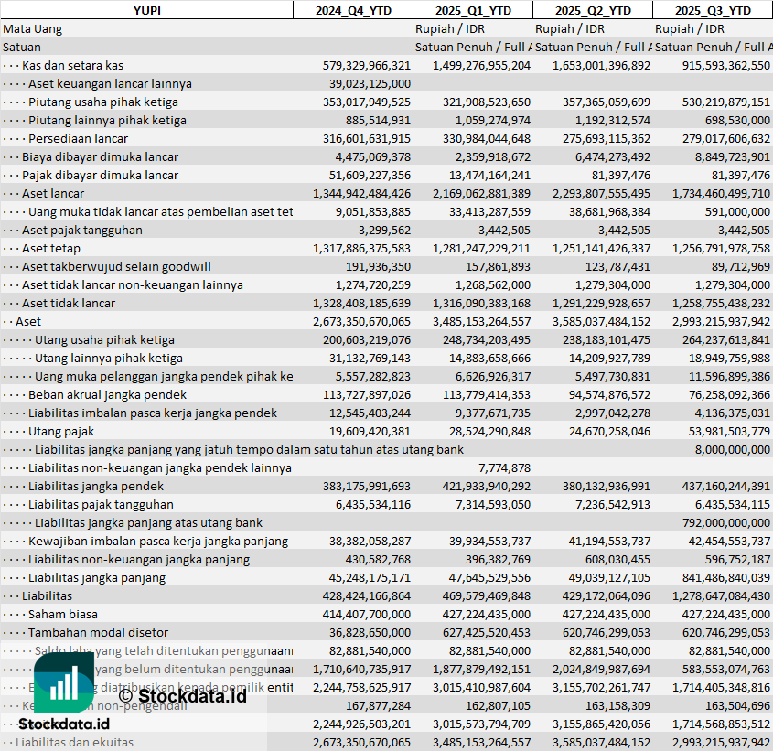The height and width of the screenshot is (751, 773).
Task: Select the 2024_Q4_YTD column header
Action: 352,10
